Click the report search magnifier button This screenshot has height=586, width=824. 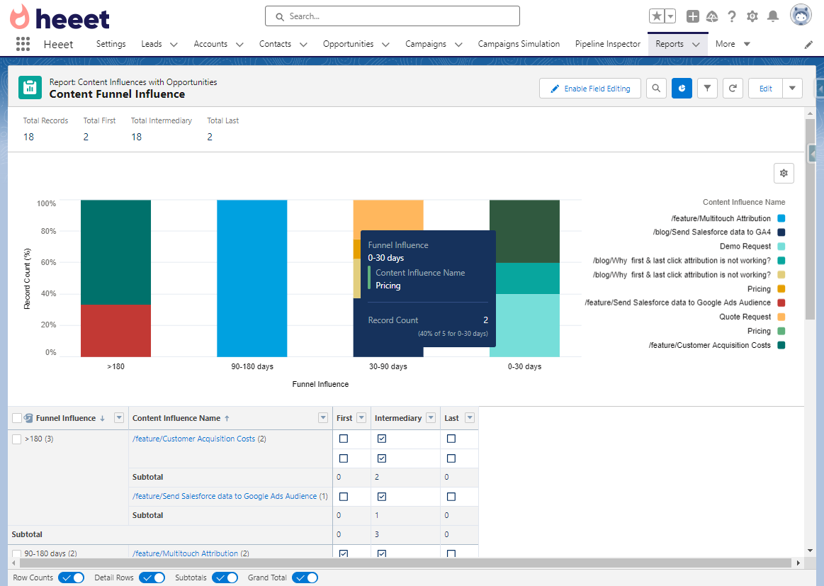pos(656,89)
